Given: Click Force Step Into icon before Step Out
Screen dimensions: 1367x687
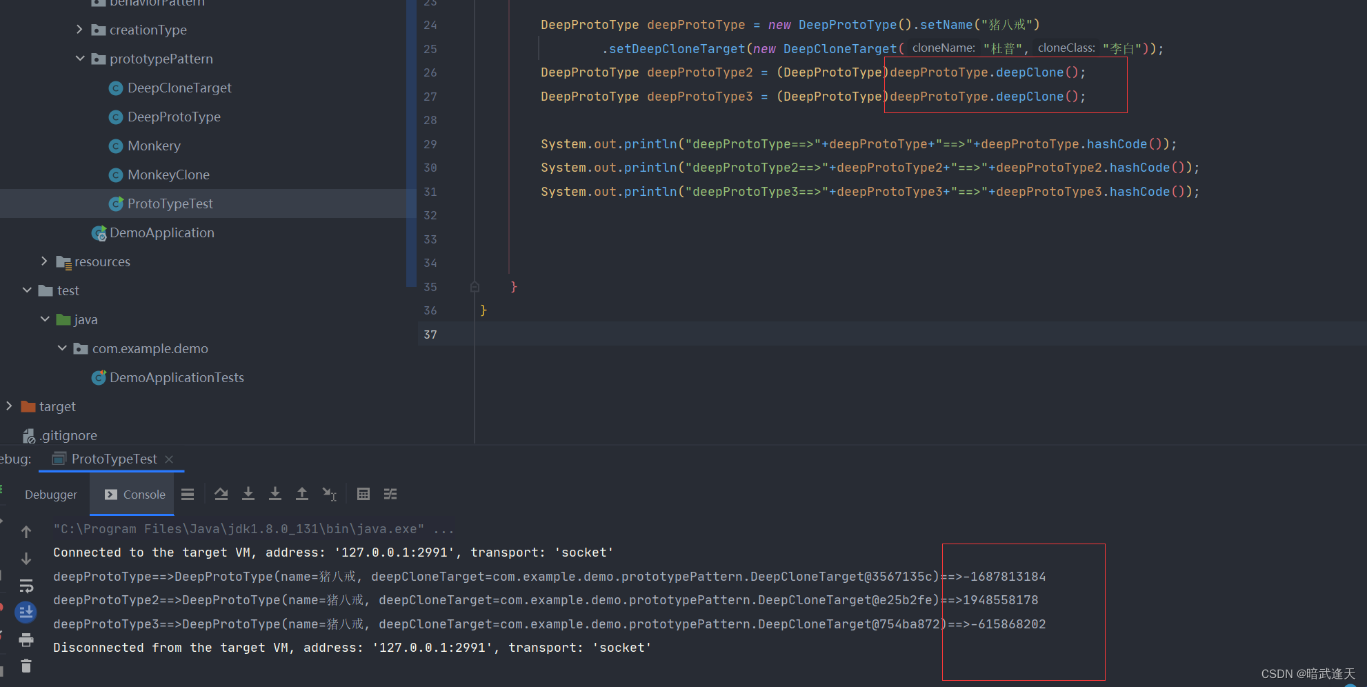Looking at the screenshot, I should (275, 494).
